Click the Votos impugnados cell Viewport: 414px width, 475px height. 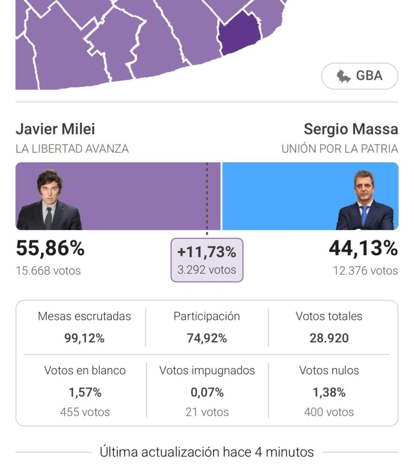coord(207,391)
